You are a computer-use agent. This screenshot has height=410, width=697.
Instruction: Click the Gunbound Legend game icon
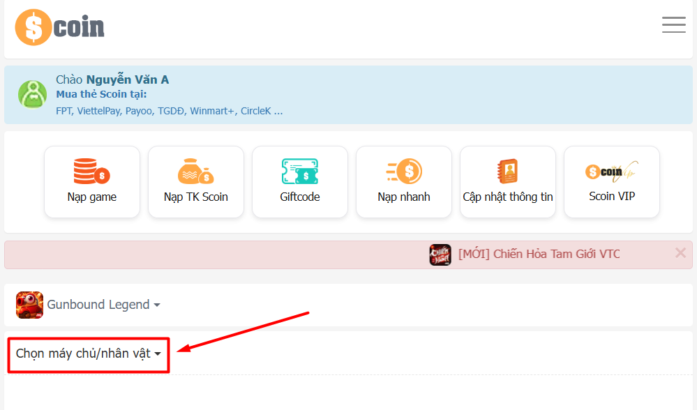(x=29, y=305)
